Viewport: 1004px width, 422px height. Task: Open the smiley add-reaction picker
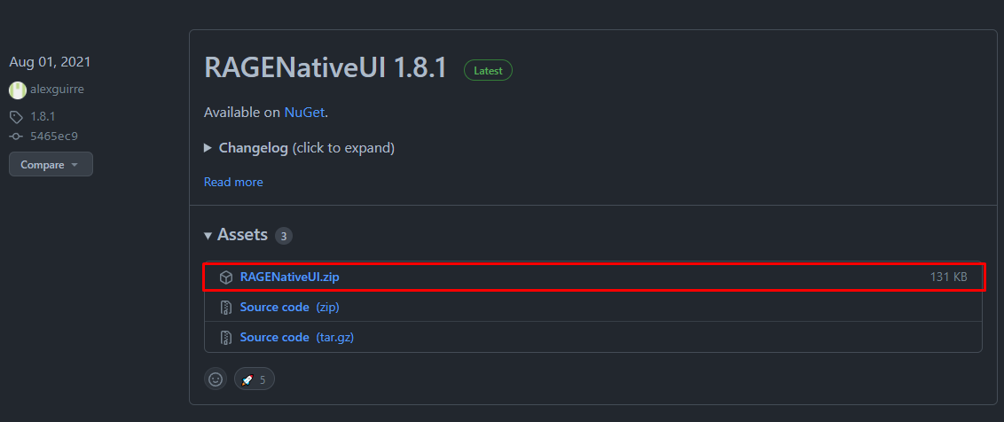click(x=216, y=379)
